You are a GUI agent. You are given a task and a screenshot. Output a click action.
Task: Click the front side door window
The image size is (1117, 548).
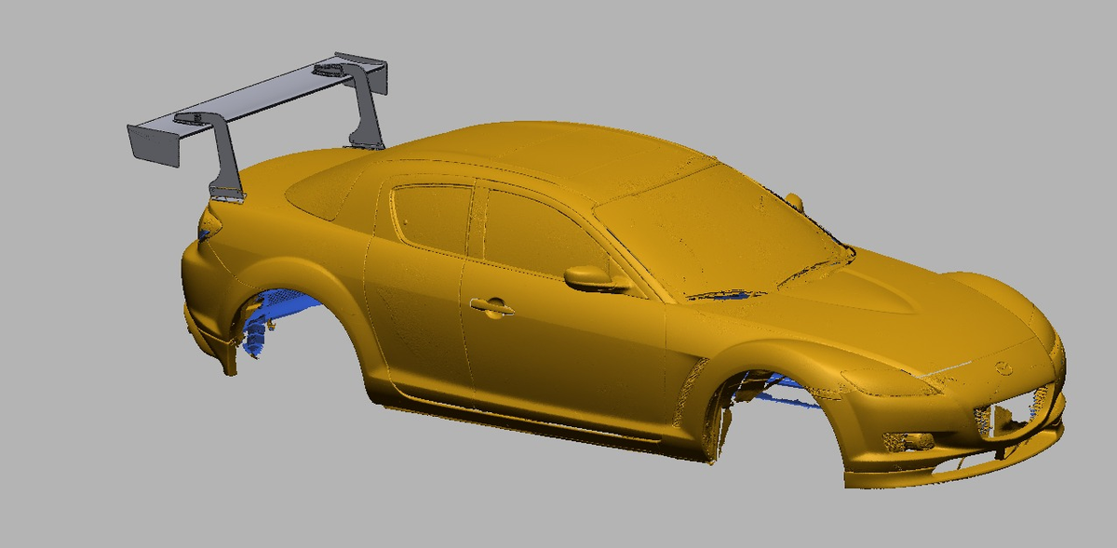[543, 234]
